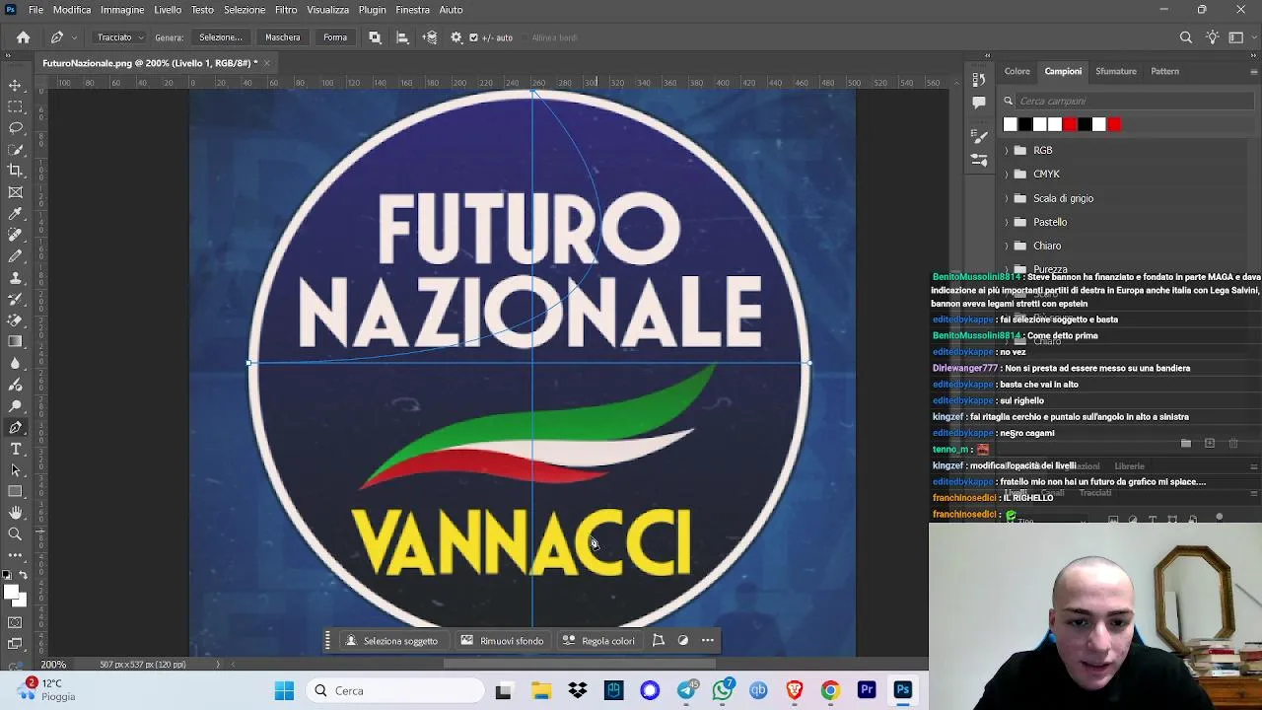Switch to the Colore tab
1262x710 pixels.
point(1017,71)
